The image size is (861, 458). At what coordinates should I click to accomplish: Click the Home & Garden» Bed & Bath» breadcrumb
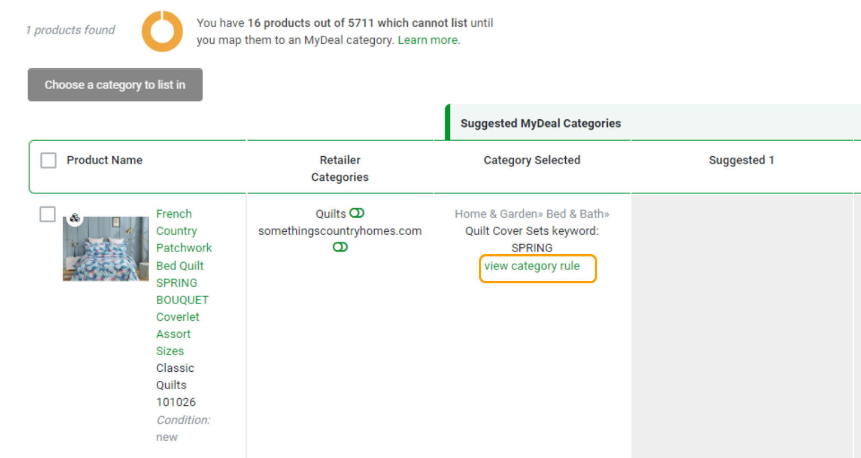pos(532,214)
